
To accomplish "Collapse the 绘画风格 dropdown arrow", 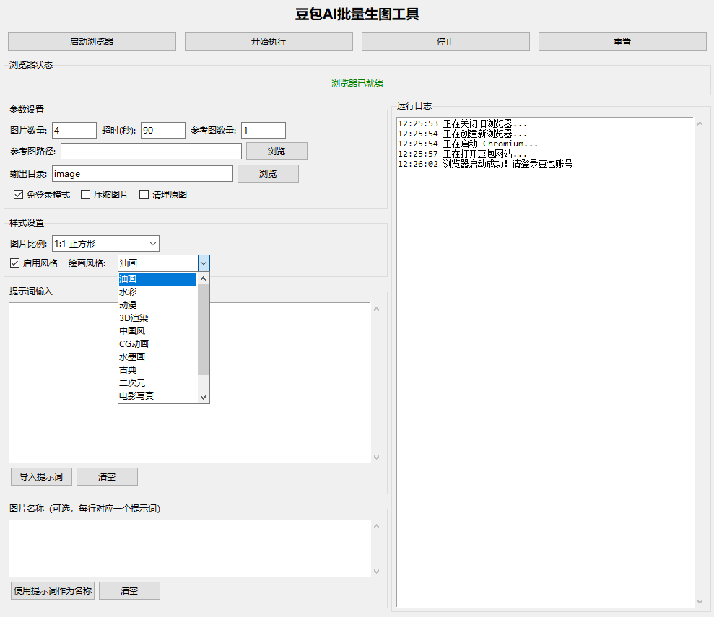I will (x=204, y=263).
